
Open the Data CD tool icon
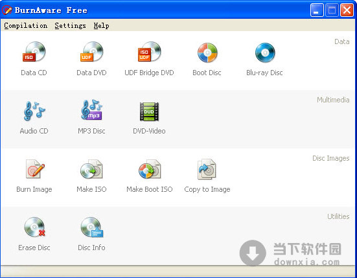pos(34,52)
